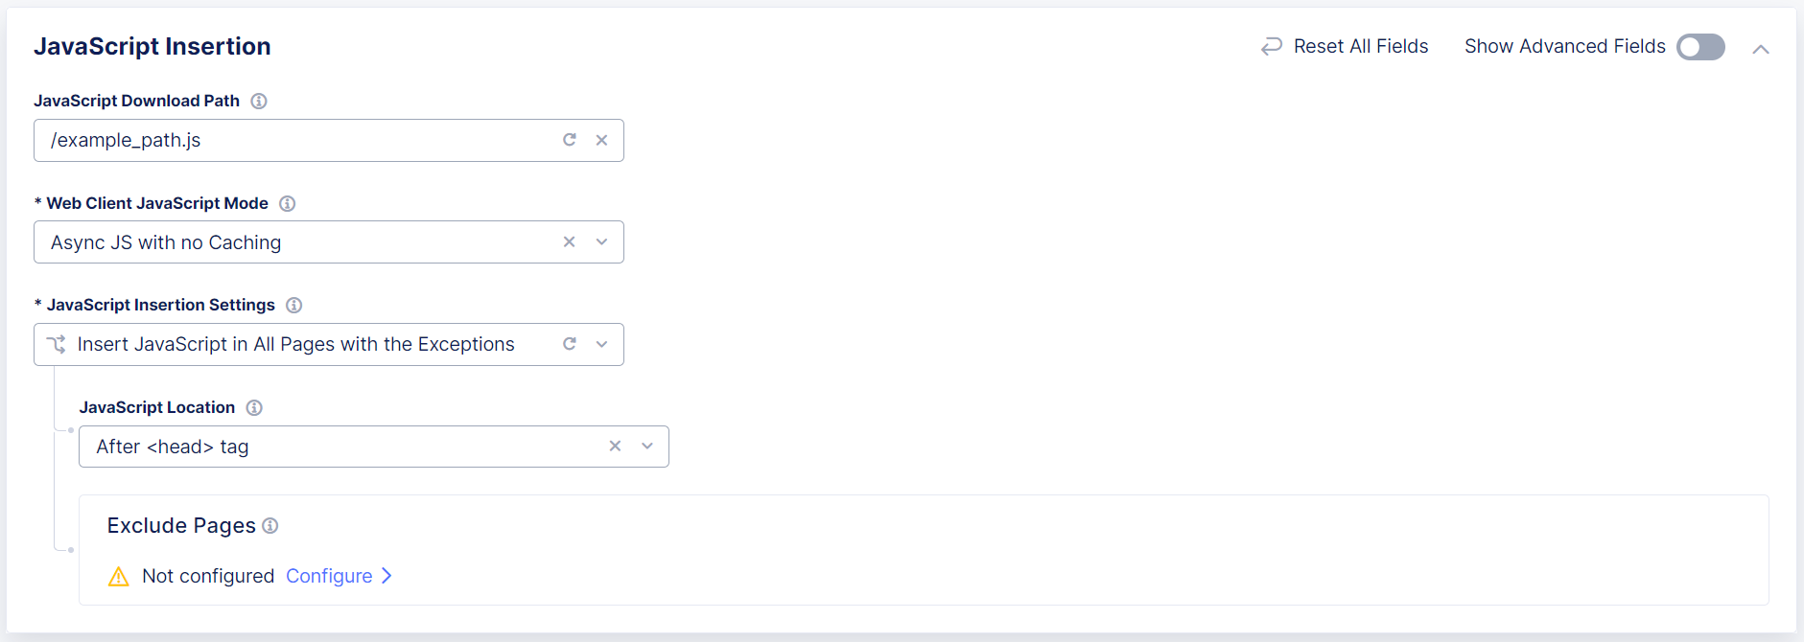Click Reset All Fields
The image size is (1804, 642).
coord(1361,46)
